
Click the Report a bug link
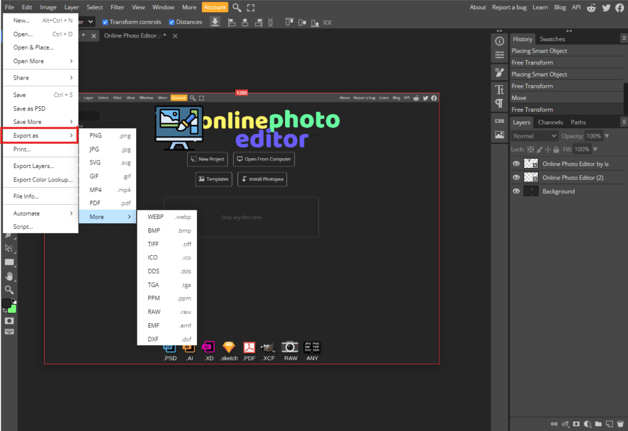510,7
